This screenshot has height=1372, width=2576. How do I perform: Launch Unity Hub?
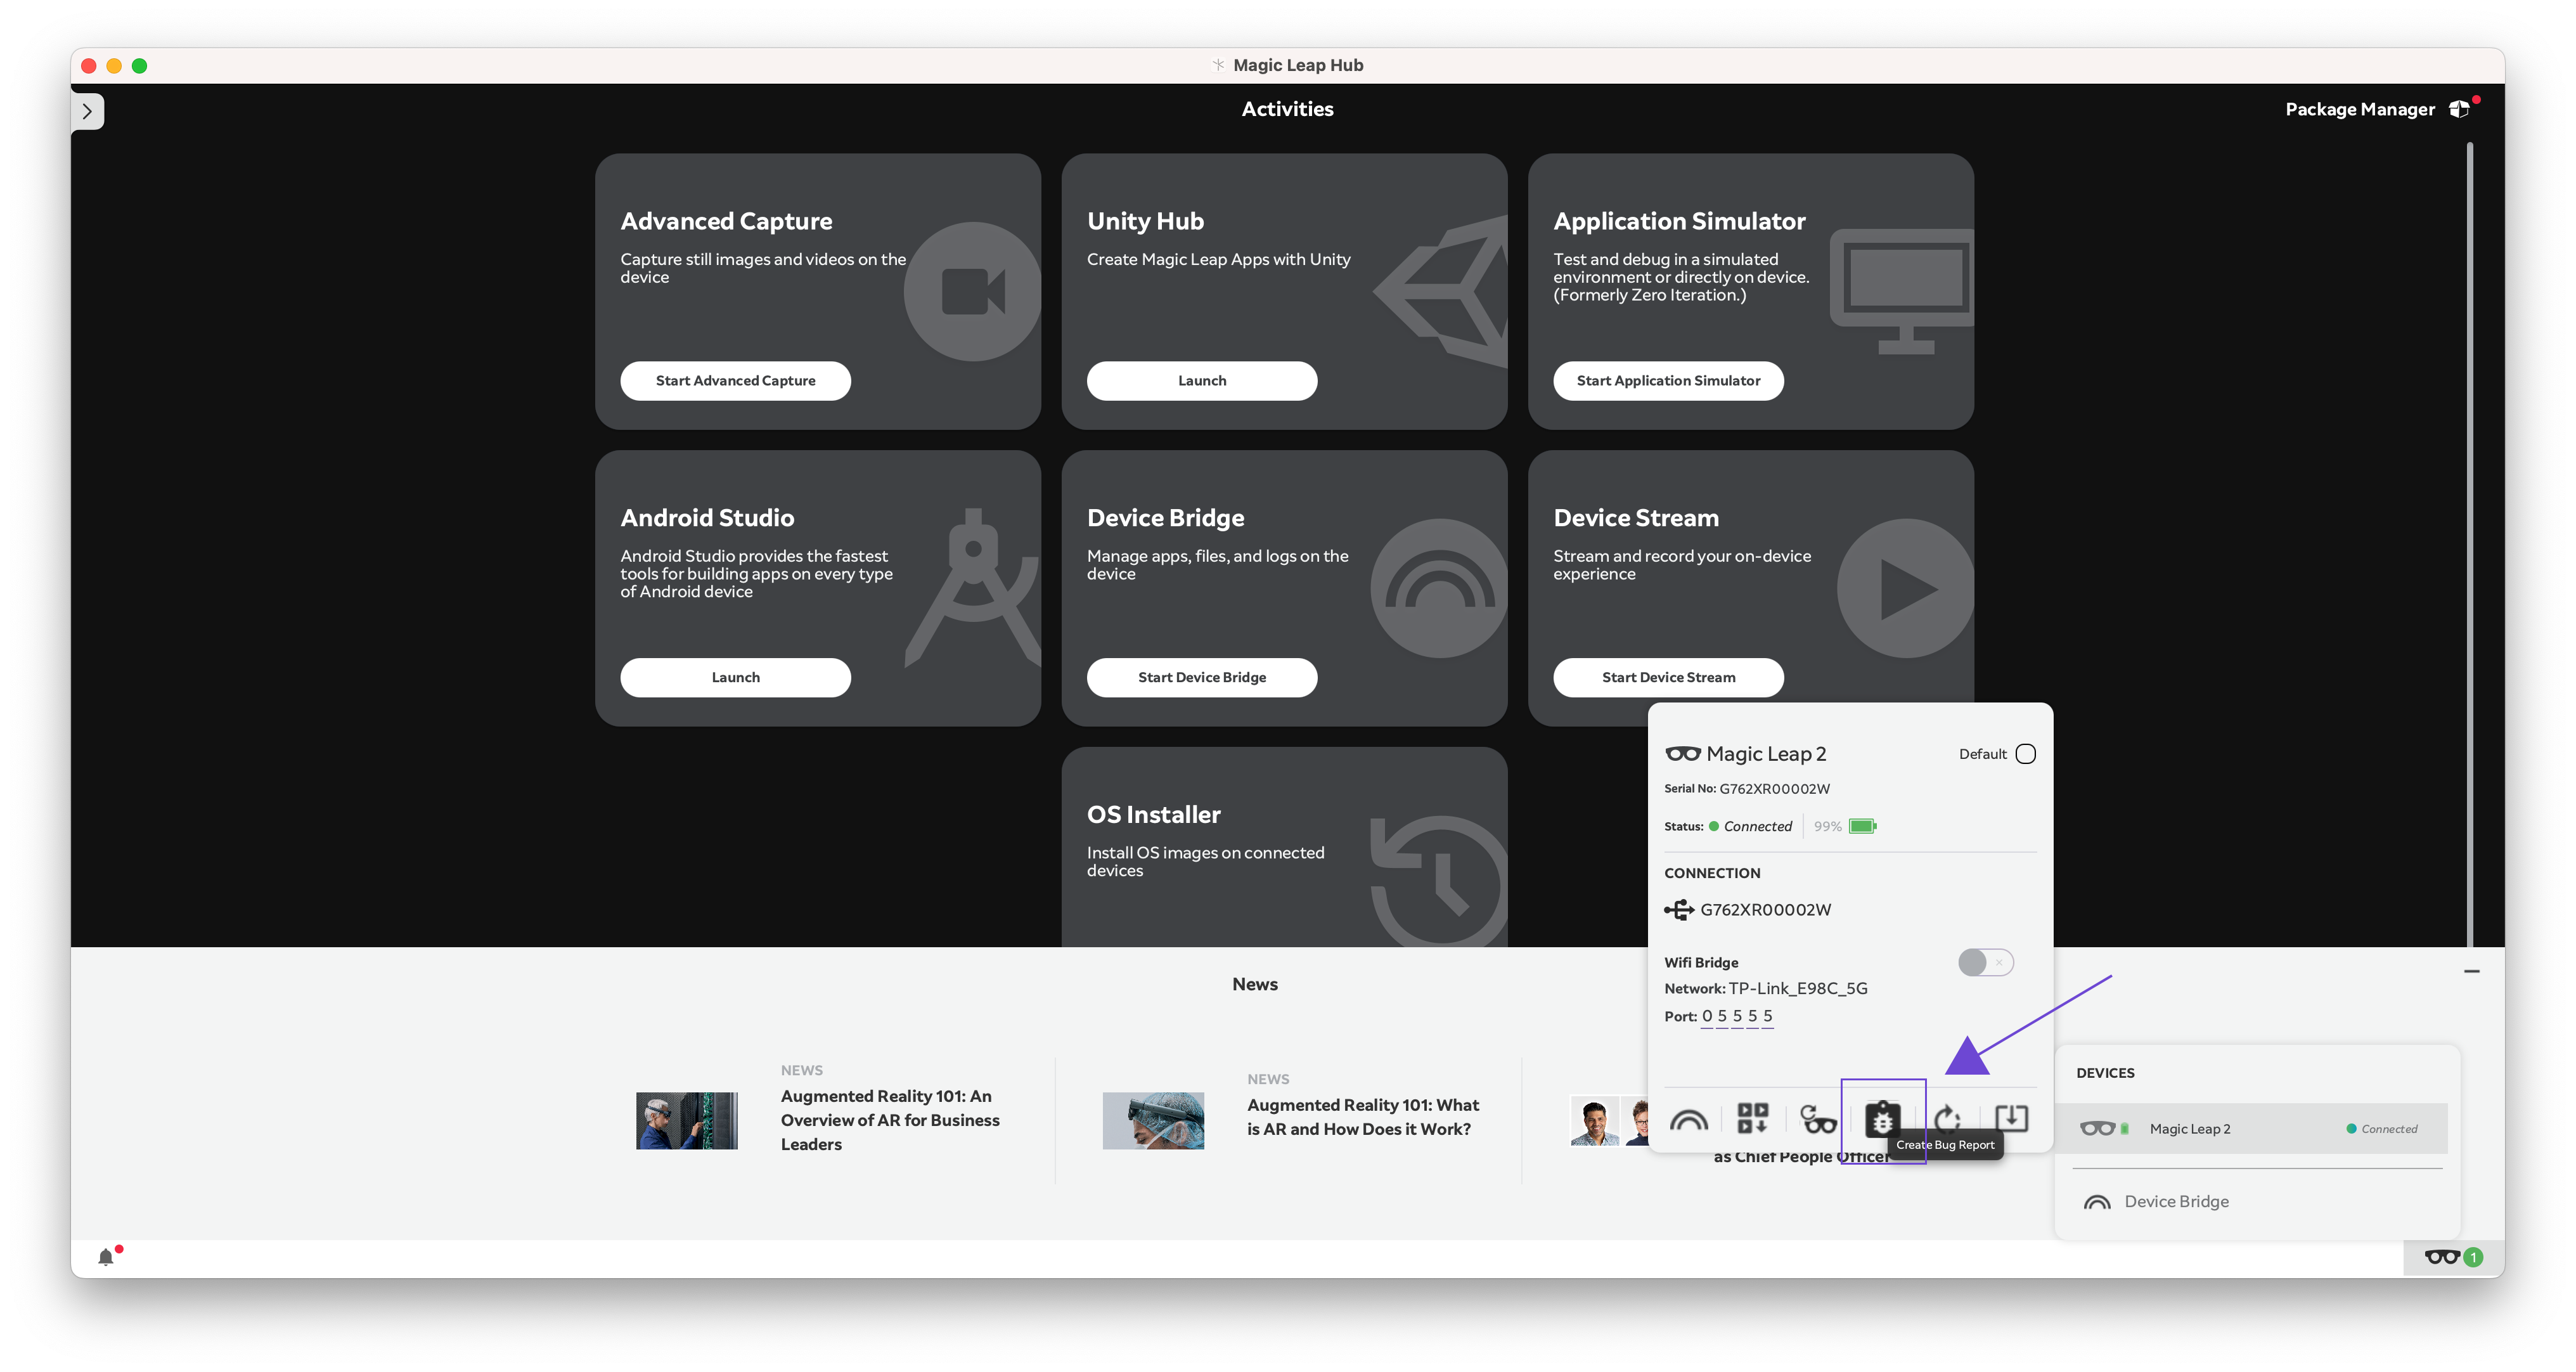[x=1201, y=380]
